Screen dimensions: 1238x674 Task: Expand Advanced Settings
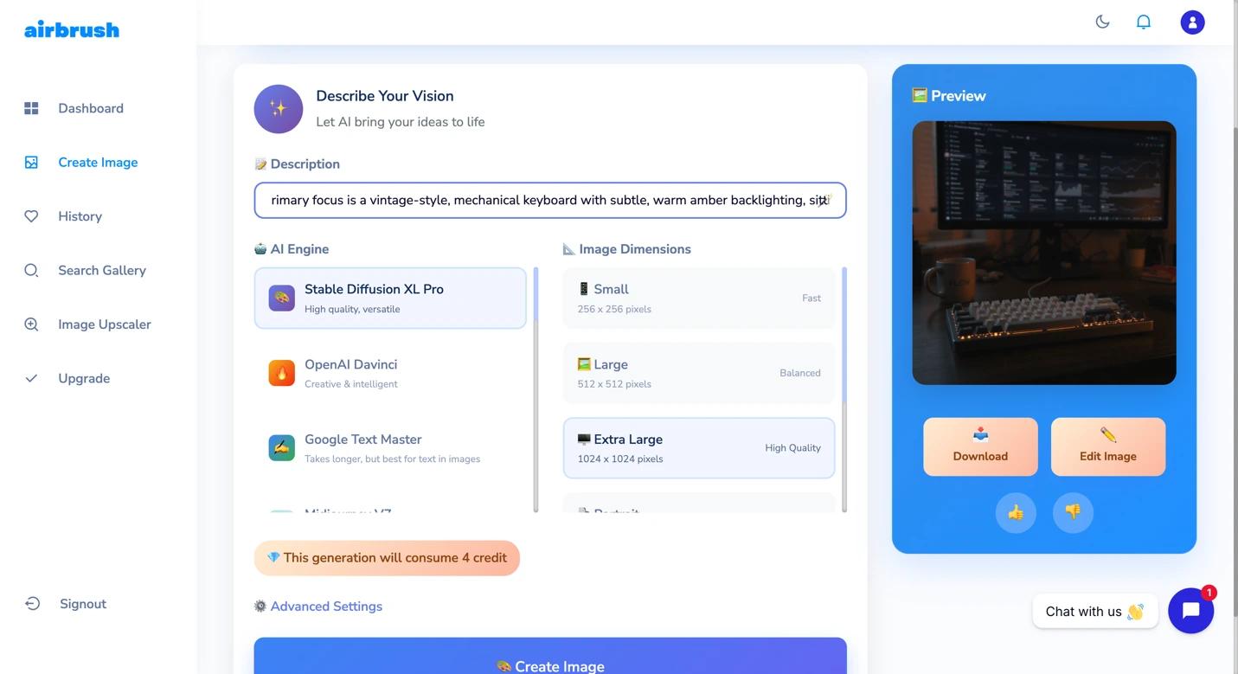tap(326, 607)
